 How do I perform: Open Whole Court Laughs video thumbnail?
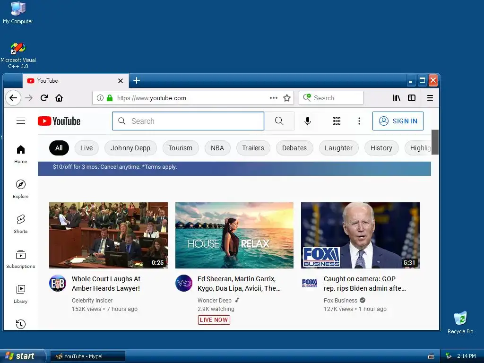click(108, 235)
